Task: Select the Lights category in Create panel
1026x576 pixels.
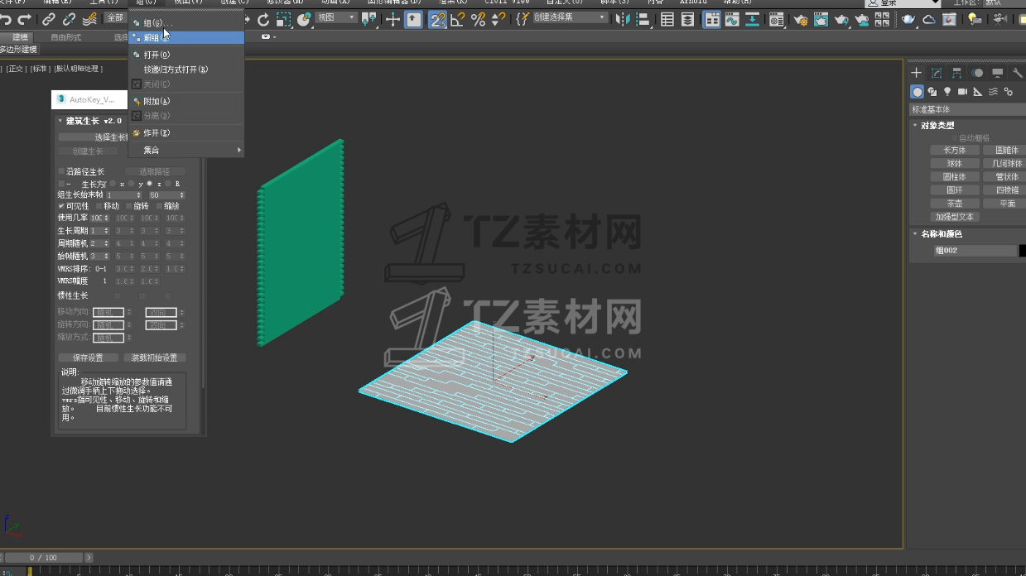Action: coord(947,92)
